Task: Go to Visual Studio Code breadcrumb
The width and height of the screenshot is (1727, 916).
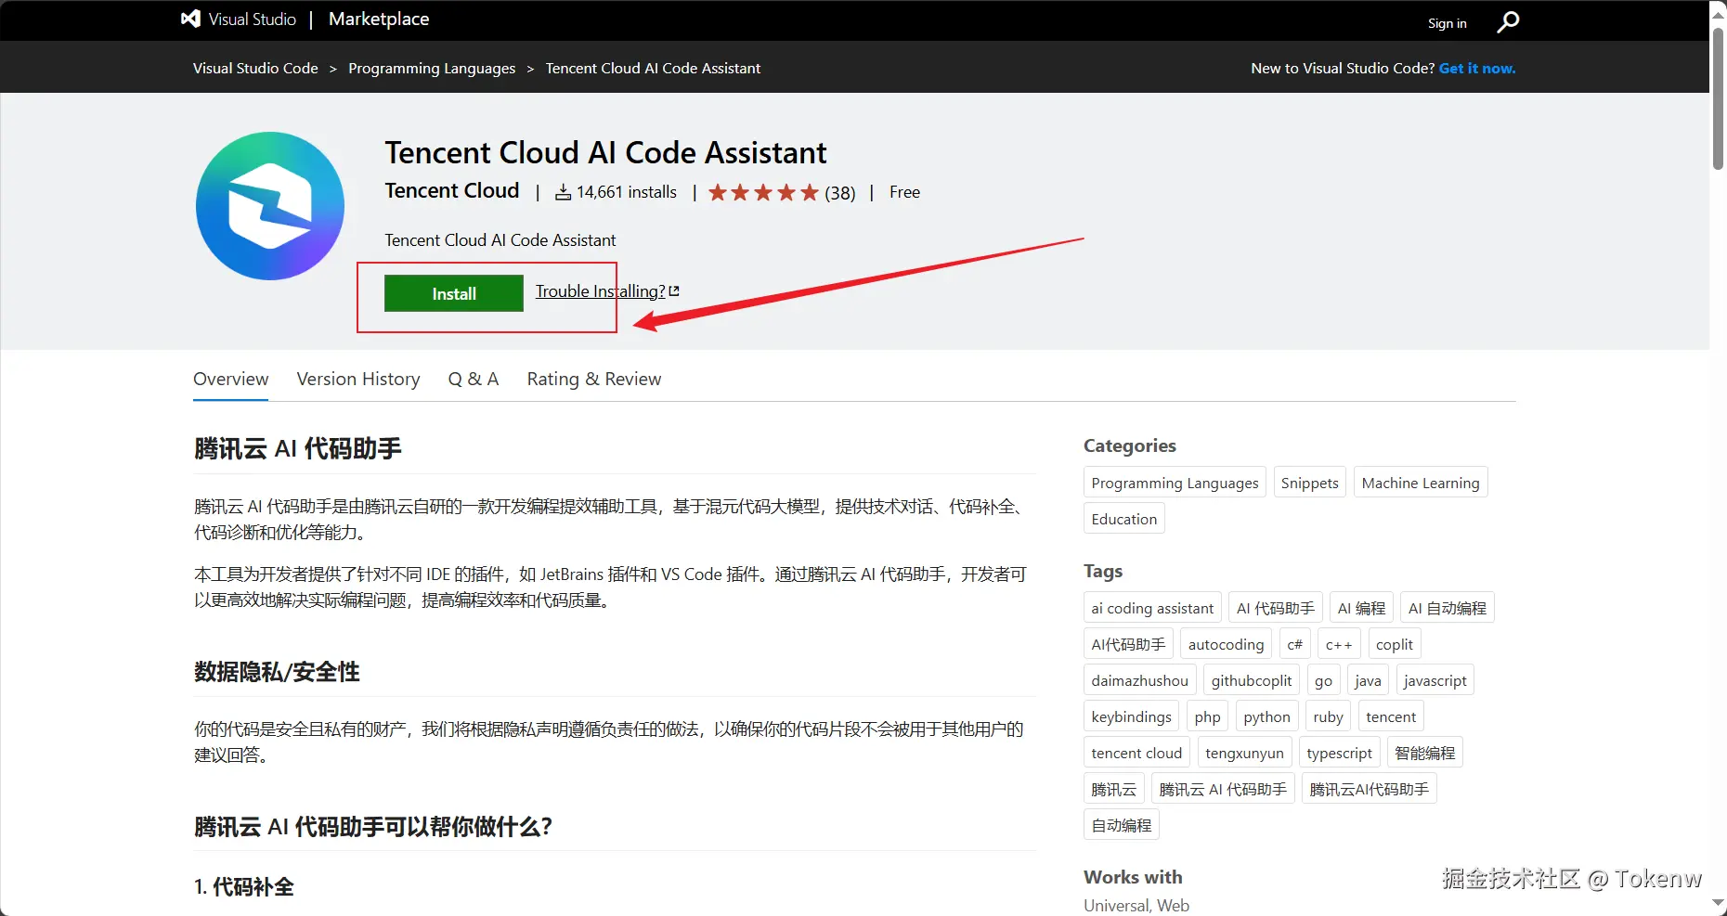Action: [255, 68]
